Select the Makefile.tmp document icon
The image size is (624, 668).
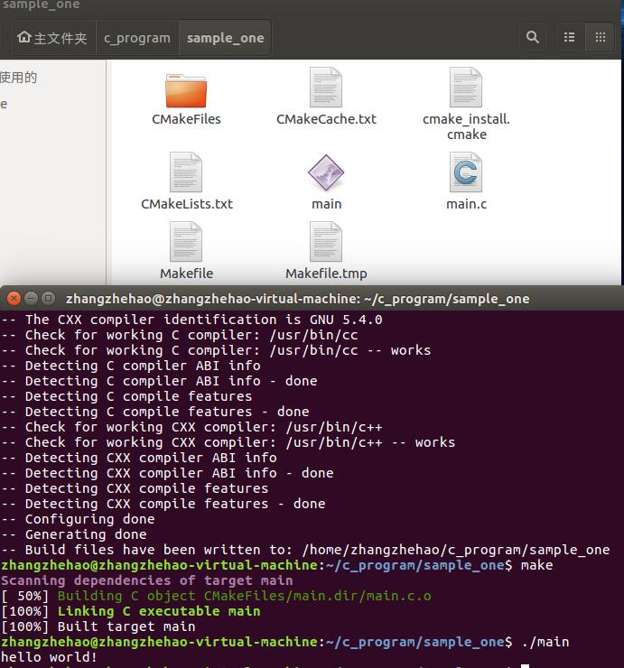[326, 242]
